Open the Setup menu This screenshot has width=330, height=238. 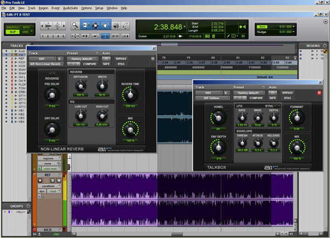[x=99, y=8]
